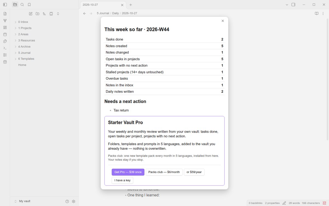The width and height of the screenshot is (329, 206).
Task: Click the Tax return list item
Action: pos(121,110)
